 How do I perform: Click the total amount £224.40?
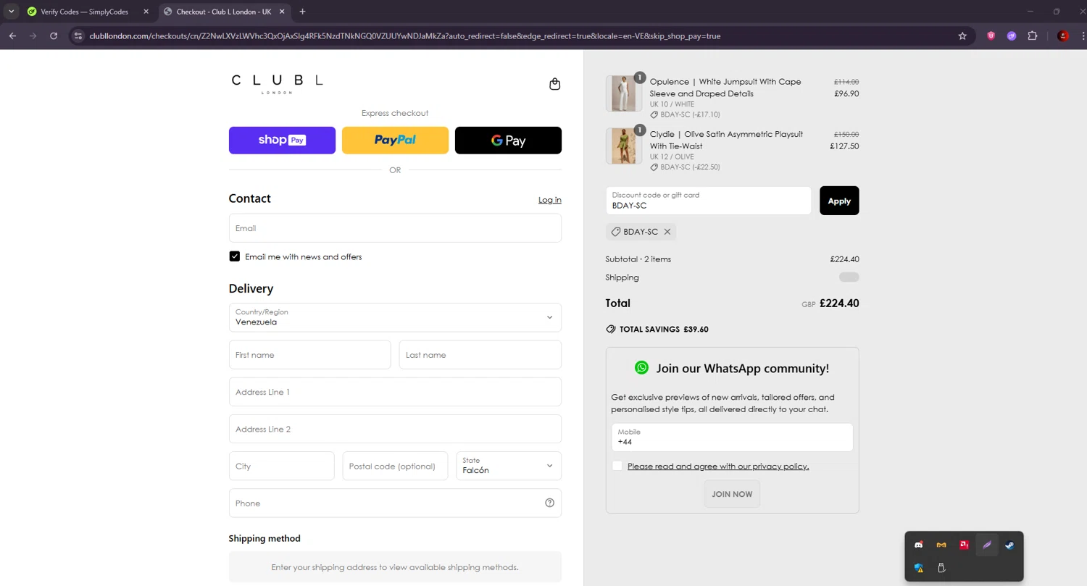coord(839,304)
